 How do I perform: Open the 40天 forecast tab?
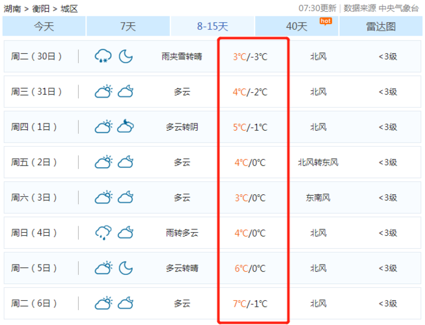coord(297,26)
